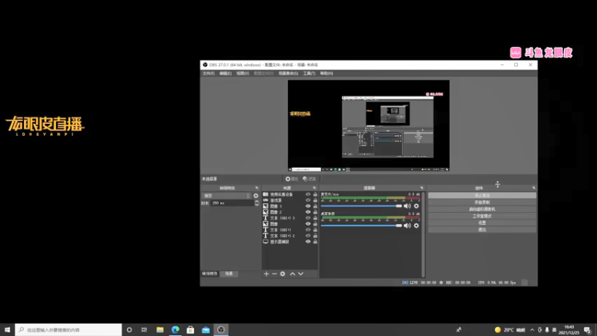Toggle visibility of 文本 (GDI+) 3 source
This screenshot has width=597, height=336.
308,218
